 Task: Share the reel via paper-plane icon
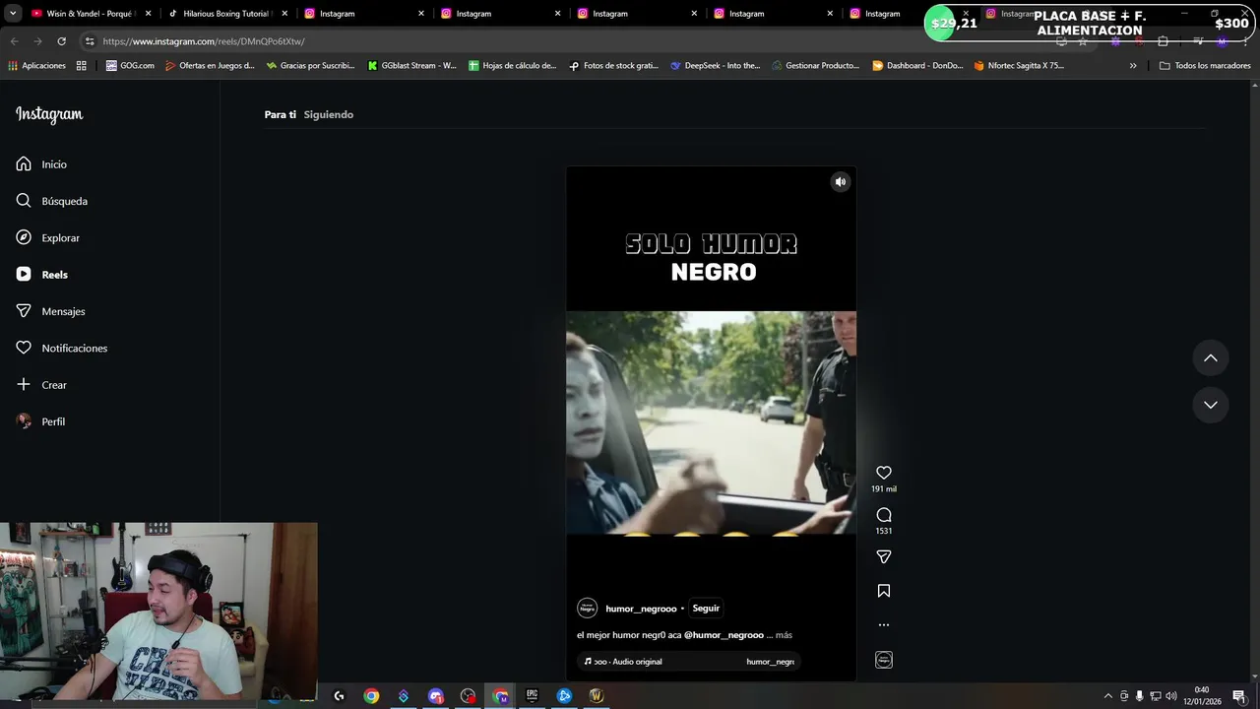tap(884, 556)
